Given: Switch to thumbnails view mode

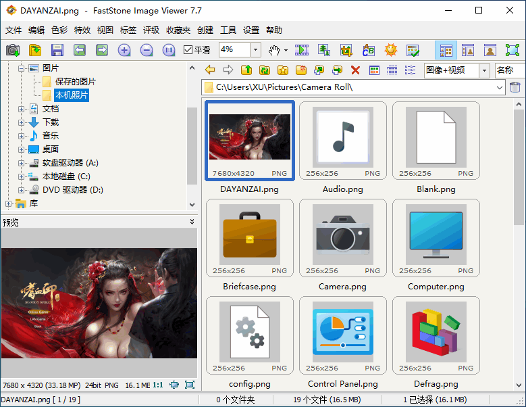Looking at the screenshot, I should 374,70.
